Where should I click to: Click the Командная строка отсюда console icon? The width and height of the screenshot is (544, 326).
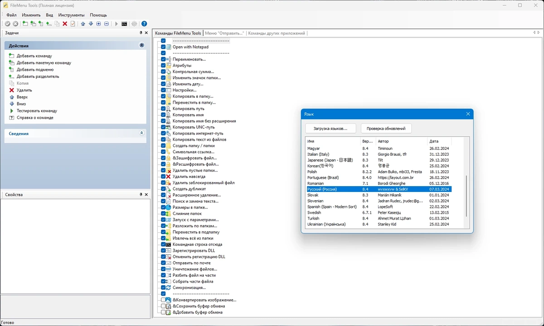point(169,244)
